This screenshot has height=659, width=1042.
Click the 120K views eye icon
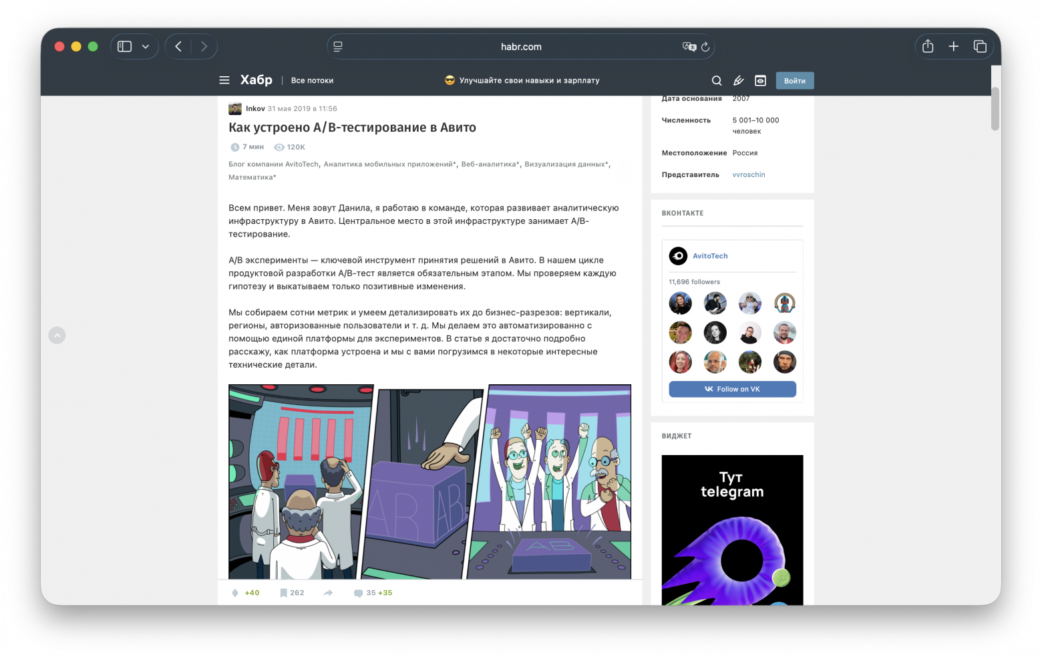279,147
